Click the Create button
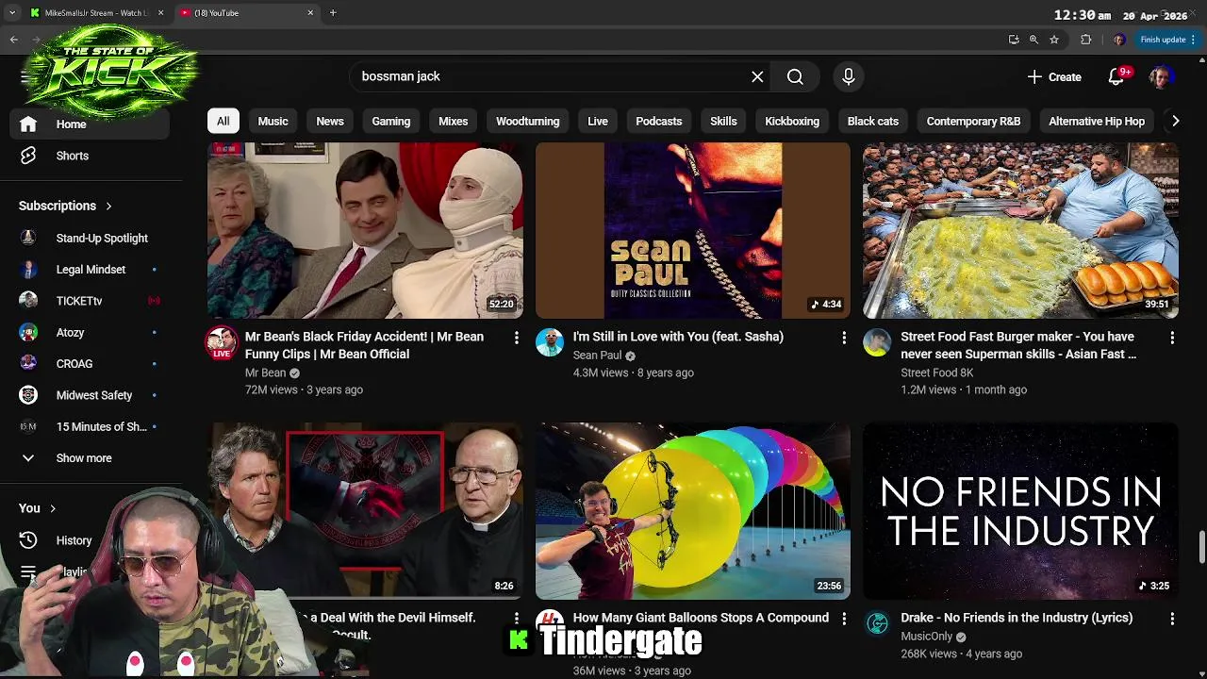 tap(1054, 76)
